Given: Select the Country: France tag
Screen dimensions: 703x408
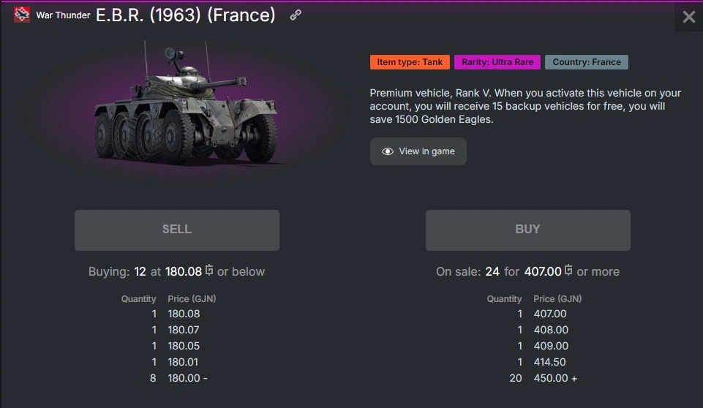Looking at the screenshot, I should coord(587,62).
